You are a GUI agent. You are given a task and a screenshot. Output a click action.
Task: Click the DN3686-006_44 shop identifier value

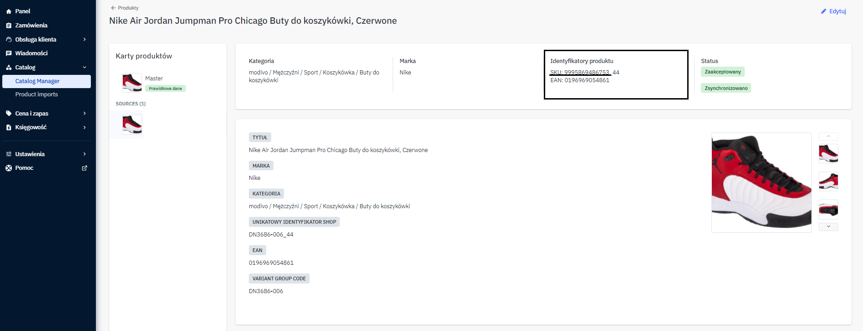click(271, 235)
